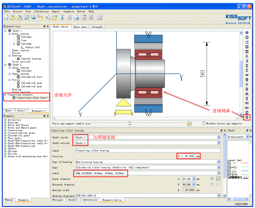The height and width of the screenshot is (208, 255).
Task: Select Connecting roller bearing in elements tree
Action: coord(33,98)
